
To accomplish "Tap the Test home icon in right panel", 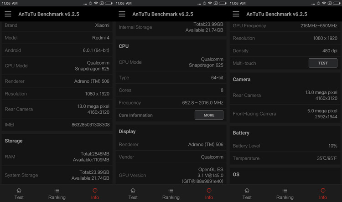I will [247, 191].
